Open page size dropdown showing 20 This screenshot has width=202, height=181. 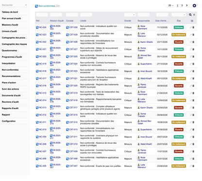pyautogui.click(x=170, y=5)
